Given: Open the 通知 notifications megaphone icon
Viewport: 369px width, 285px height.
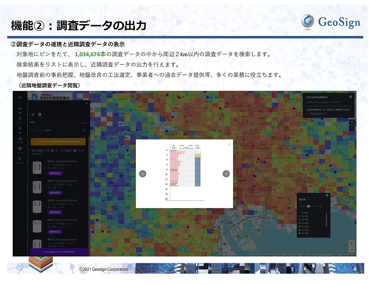Looking at the screenshot, I should (20, 109).
